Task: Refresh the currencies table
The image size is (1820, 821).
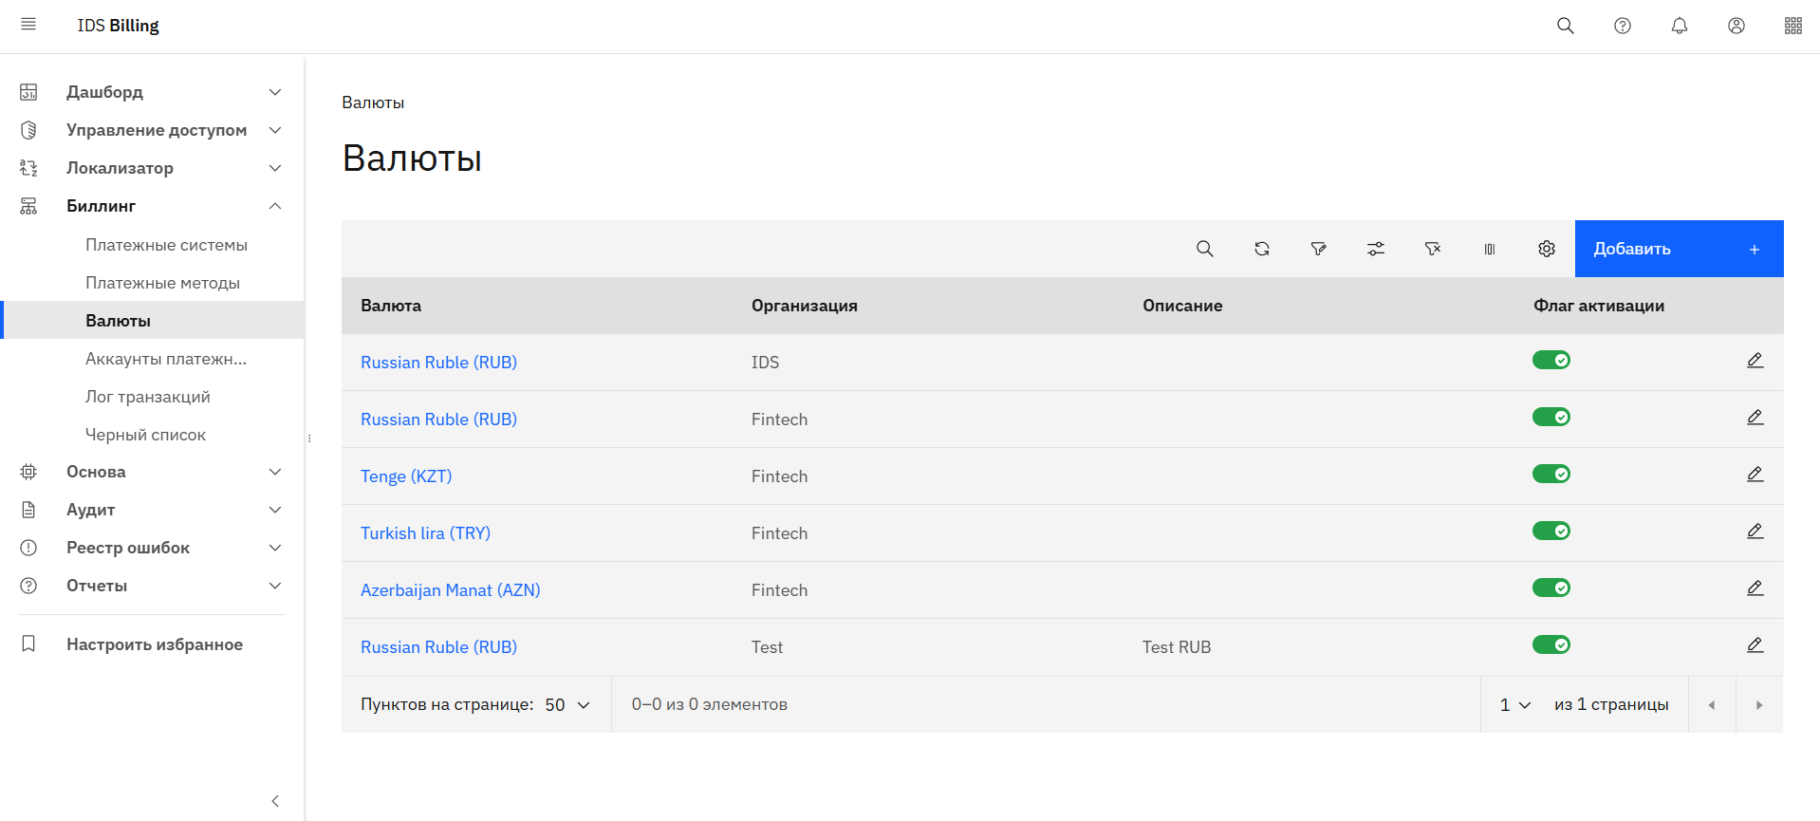Action: pos(1261,249)
